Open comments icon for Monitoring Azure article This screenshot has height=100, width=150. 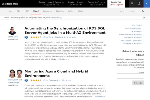[x=26, y=80]
